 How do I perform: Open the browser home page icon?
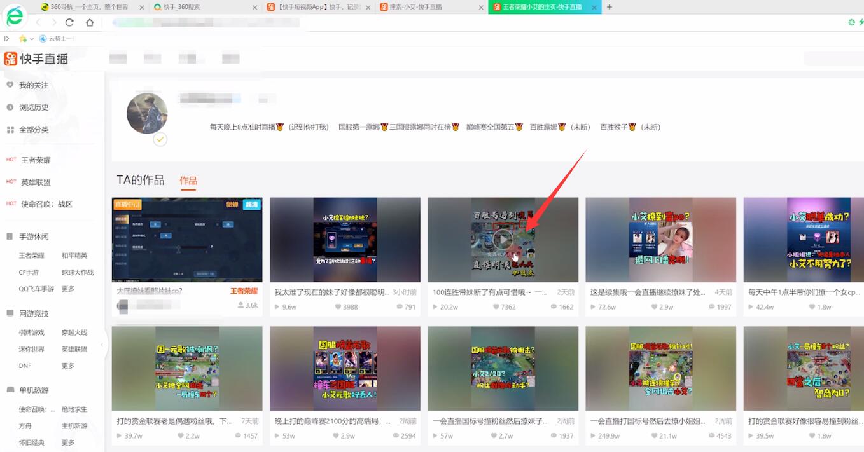[x=90, y=22]
